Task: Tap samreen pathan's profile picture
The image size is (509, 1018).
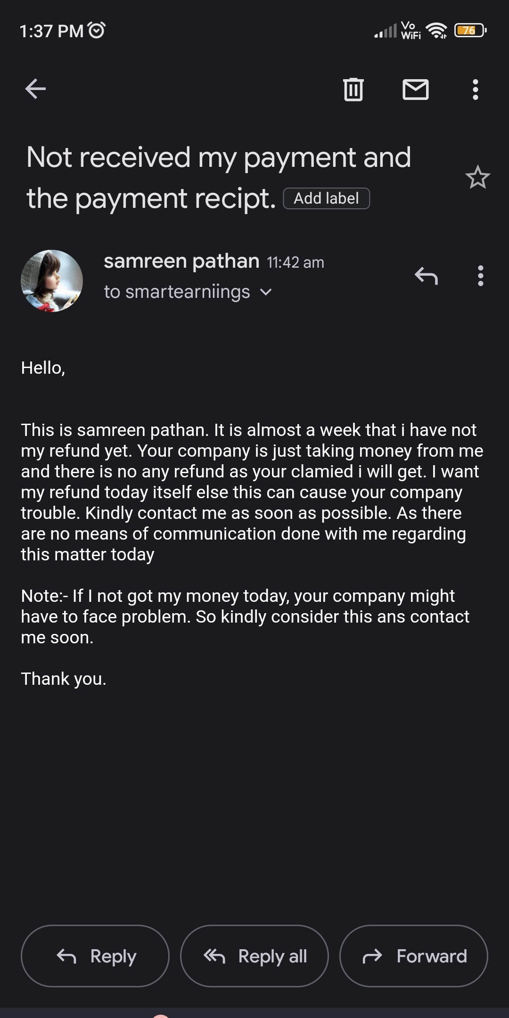Action: 52,280
